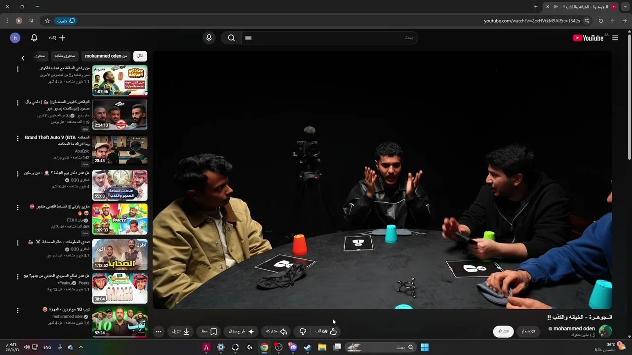Viewport: 632px width, 355px height.
Task: Start voice search with the microphone
Action: (x=209, y=38)
